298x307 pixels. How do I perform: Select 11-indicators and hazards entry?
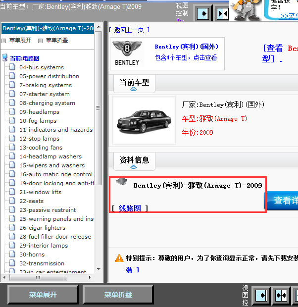click(x=56, y=130)
